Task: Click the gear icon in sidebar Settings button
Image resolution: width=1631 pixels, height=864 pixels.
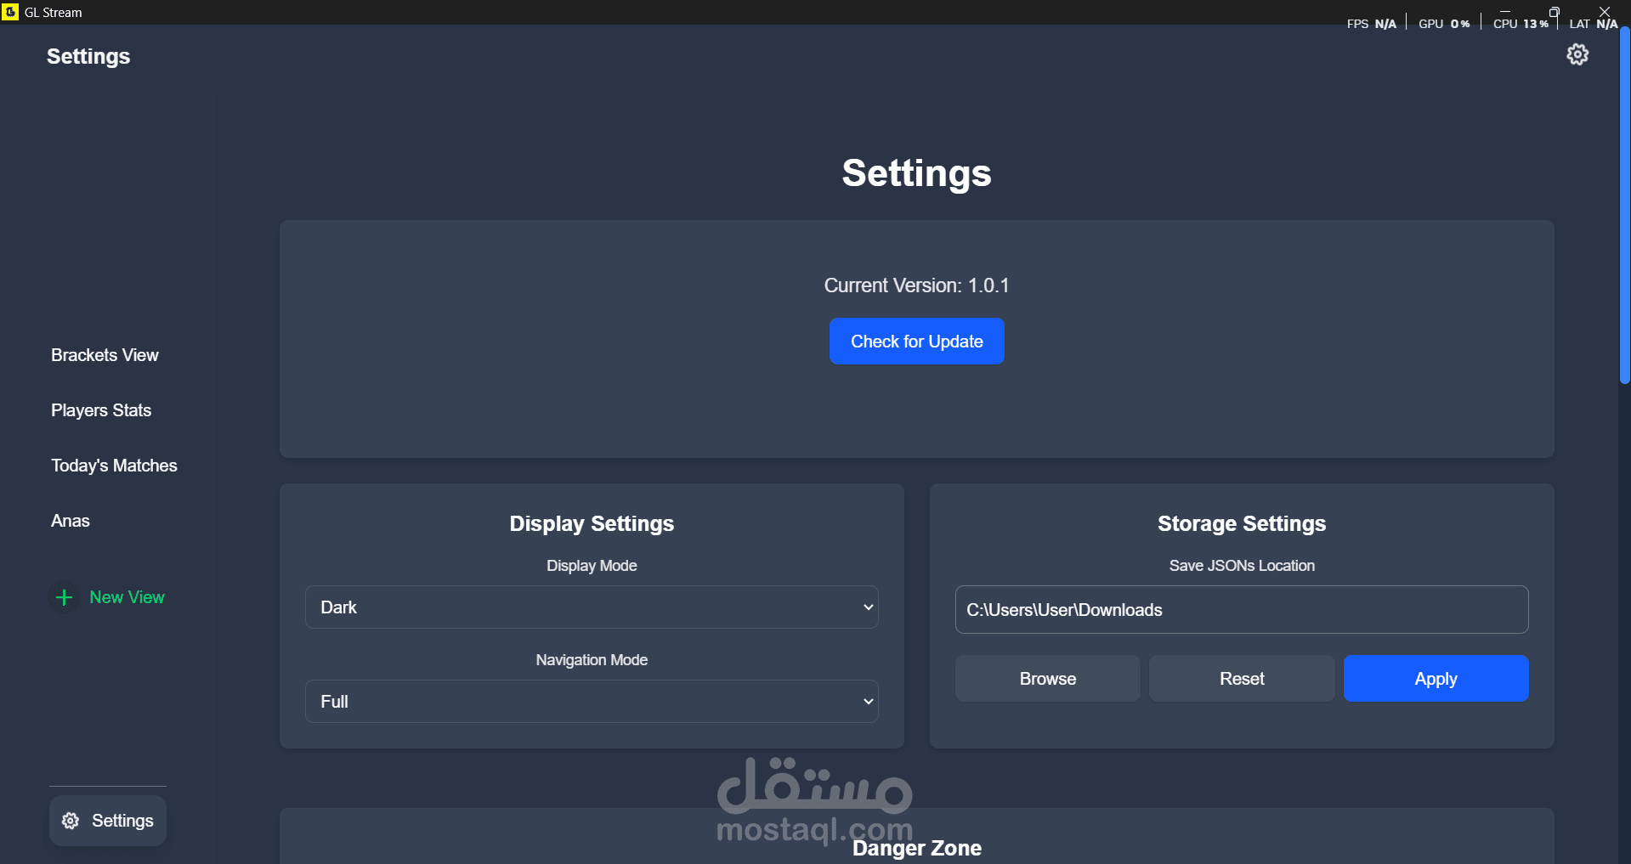Action: (x=71, y=821)
